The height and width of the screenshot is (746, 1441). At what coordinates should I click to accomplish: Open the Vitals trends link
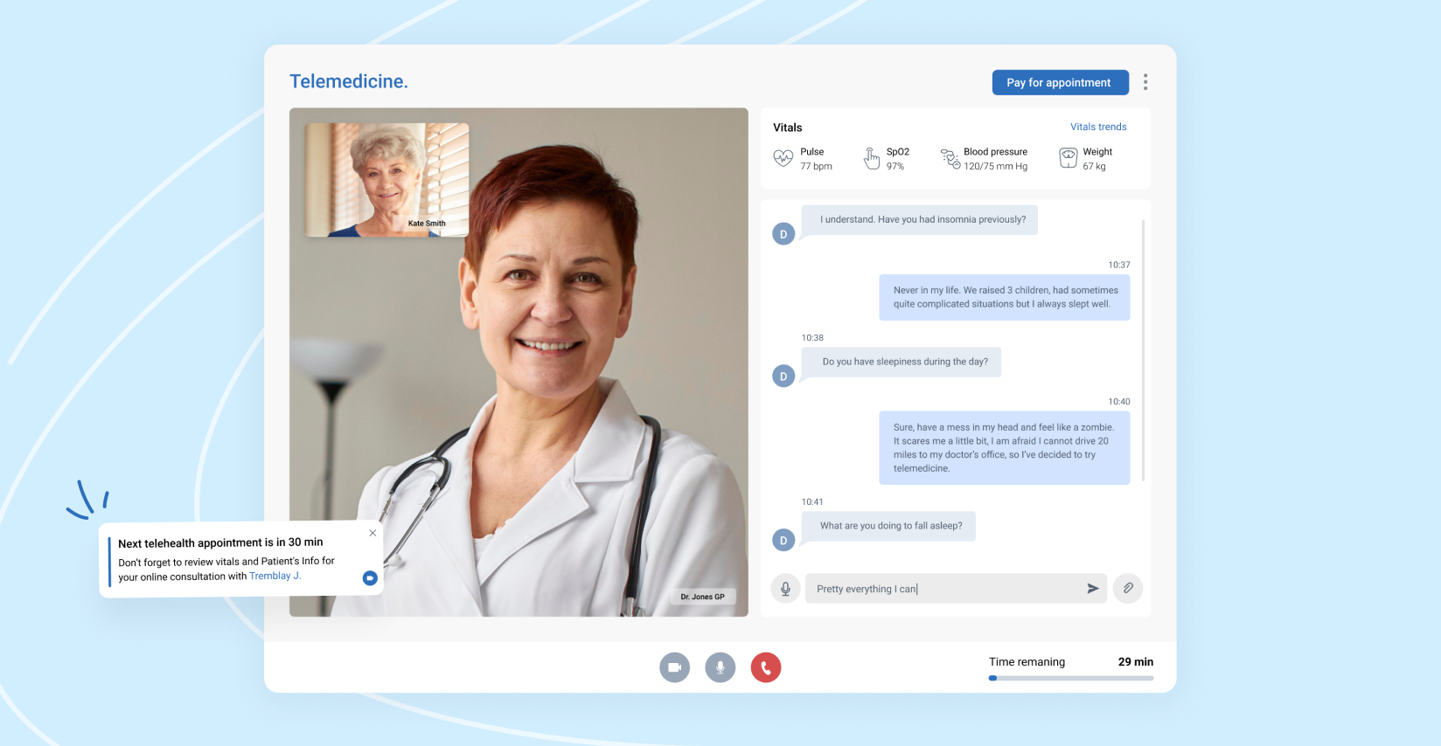(1098, 127)
